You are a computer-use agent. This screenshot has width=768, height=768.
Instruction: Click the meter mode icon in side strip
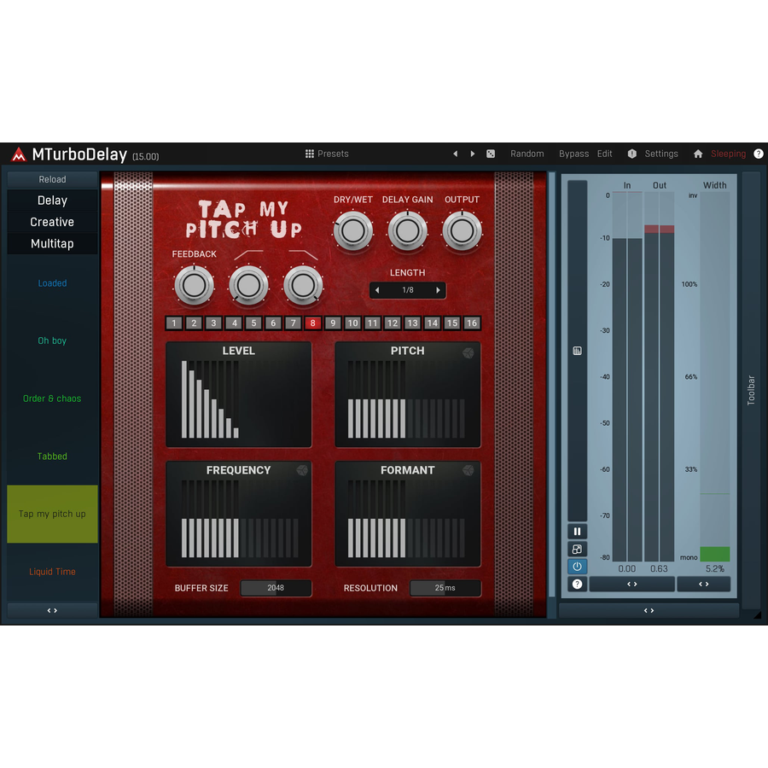click(x=577, y=351)
